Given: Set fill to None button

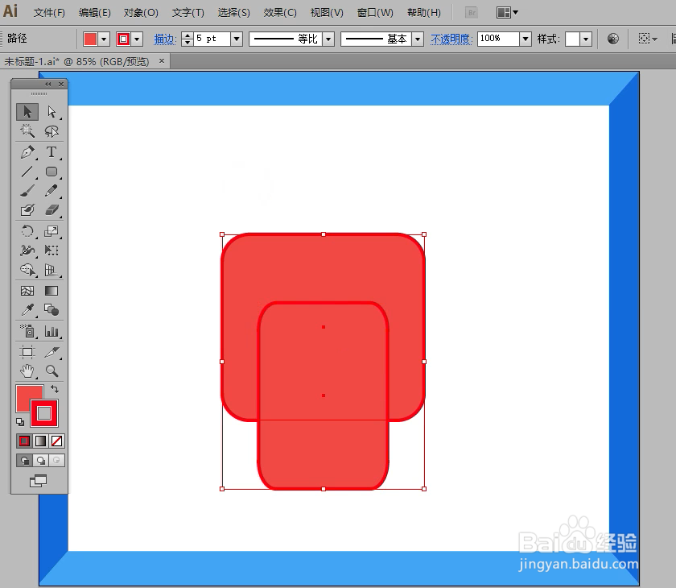Looking at the screenshot, I should coord(56,441).
